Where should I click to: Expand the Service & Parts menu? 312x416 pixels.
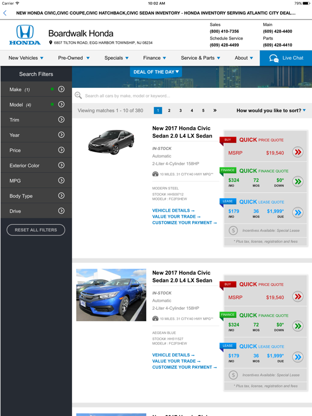(x=200, y=58)
